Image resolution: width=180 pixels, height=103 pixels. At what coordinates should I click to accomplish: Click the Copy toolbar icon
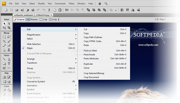tap(55, 10)
